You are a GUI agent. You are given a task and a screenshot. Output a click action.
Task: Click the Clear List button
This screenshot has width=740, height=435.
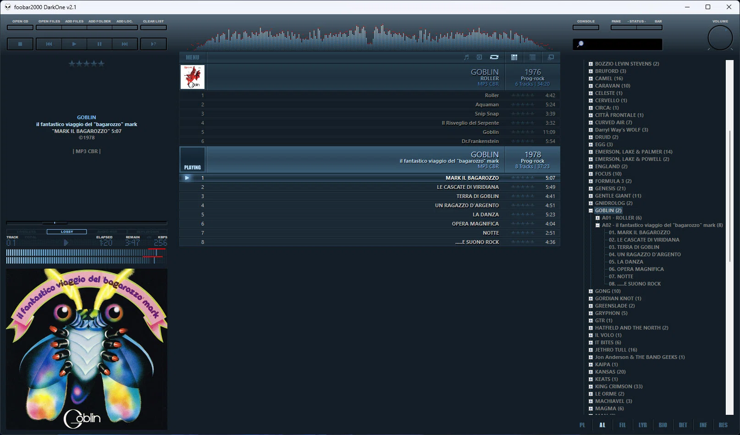click(x=154, y=28)
